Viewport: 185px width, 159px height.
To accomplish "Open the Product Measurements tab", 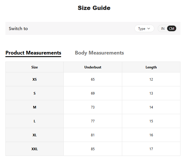I will pos(33,53).
